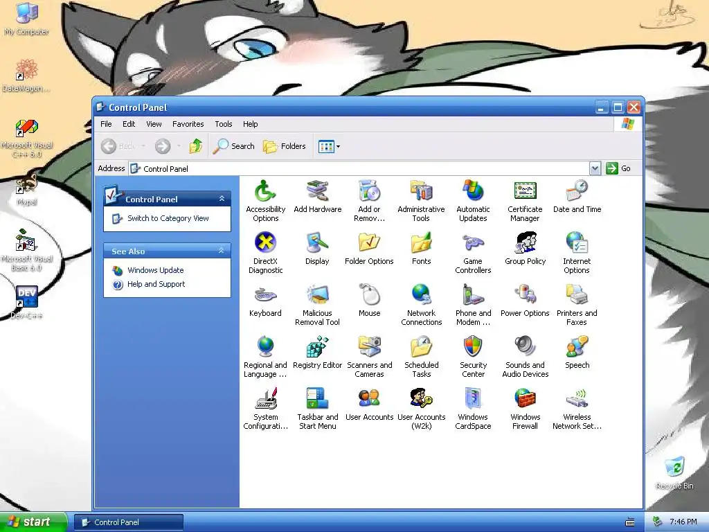
Task: Open the File menu
Action: [x=106, y=124]
